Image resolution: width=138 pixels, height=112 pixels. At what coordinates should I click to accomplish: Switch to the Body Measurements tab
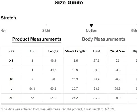point(103,39)
